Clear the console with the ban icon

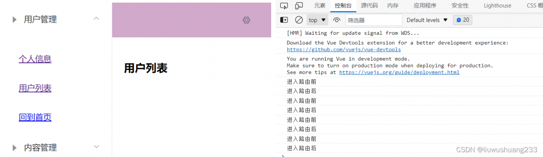(x=299, y=20)
